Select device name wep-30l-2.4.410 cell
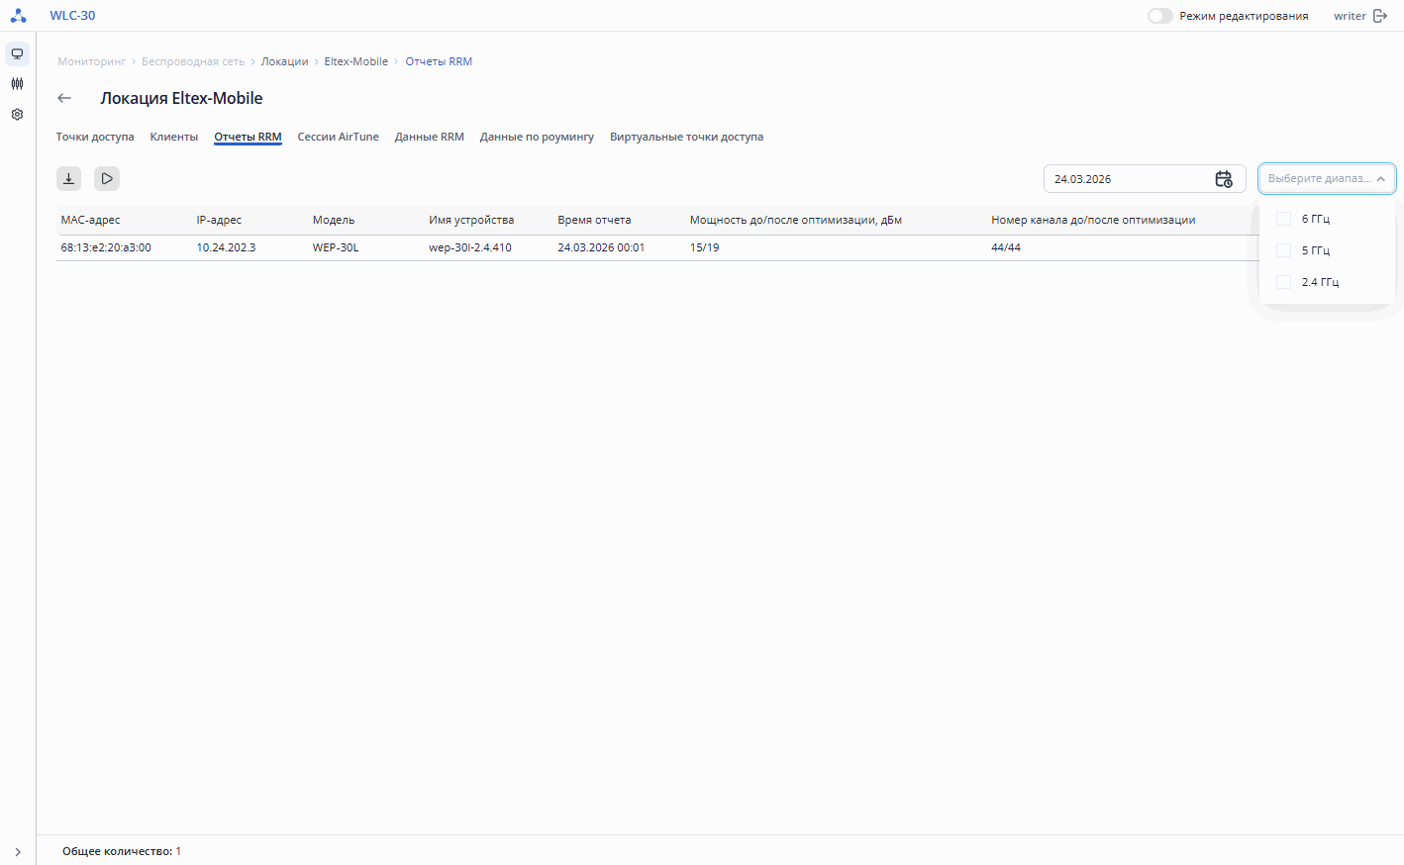The image size is (1404, 865). click(x=470, y=247)
